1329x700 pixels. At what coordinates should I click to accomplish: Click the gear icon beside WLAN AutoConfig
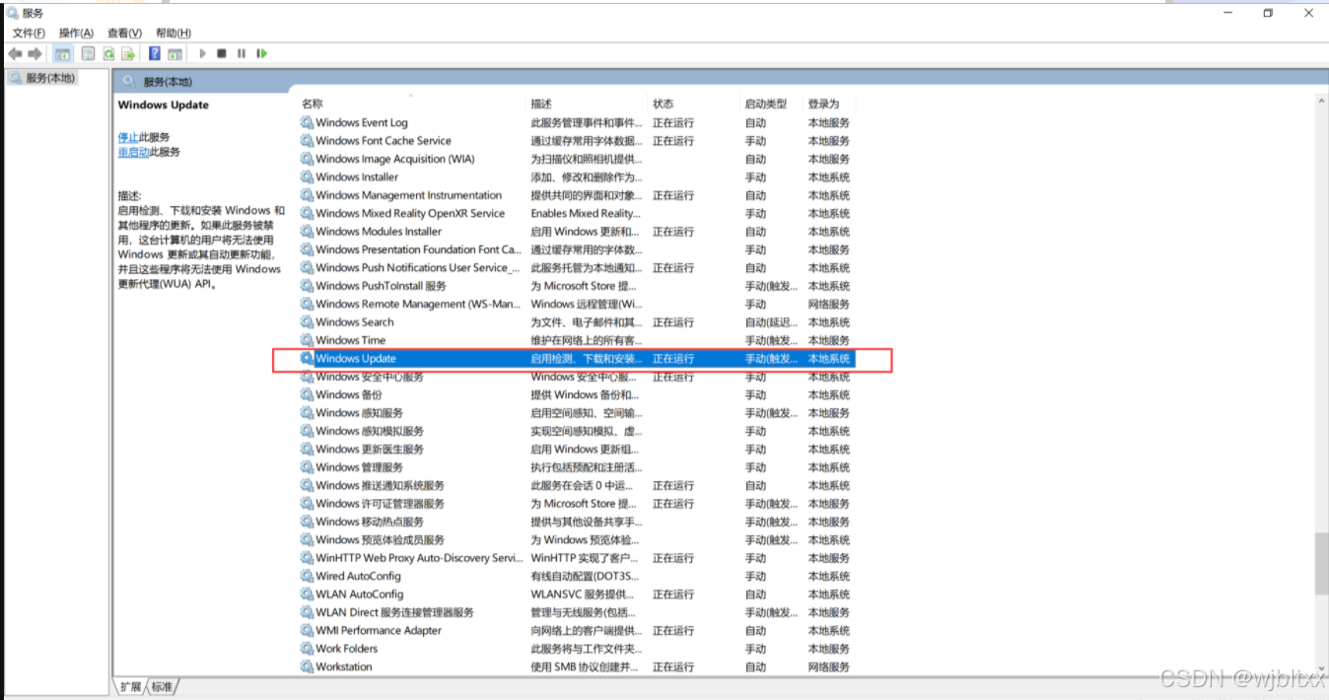[308, 595]
